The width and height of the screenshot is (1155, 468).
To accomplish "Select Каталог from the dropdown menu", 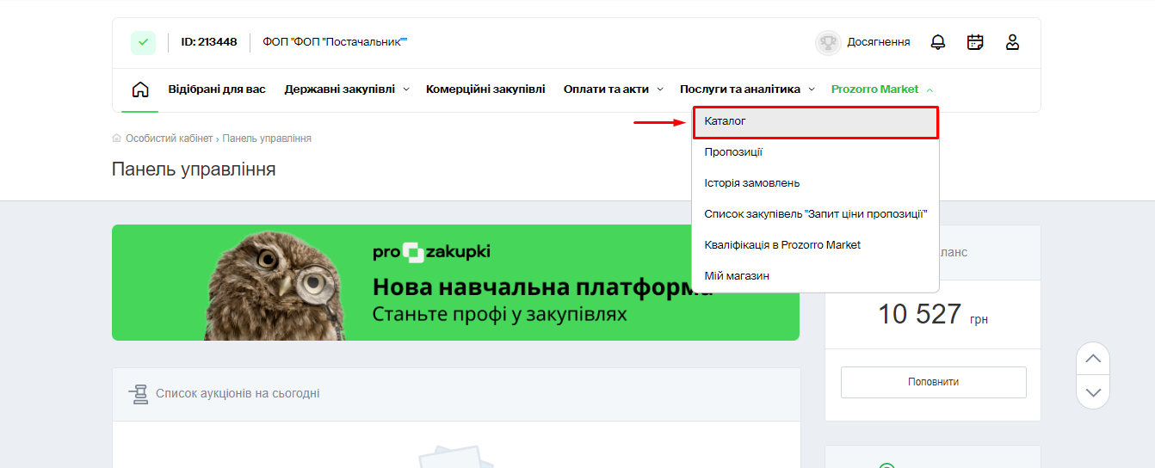I will pyautogui.click(x=814, y=121).
